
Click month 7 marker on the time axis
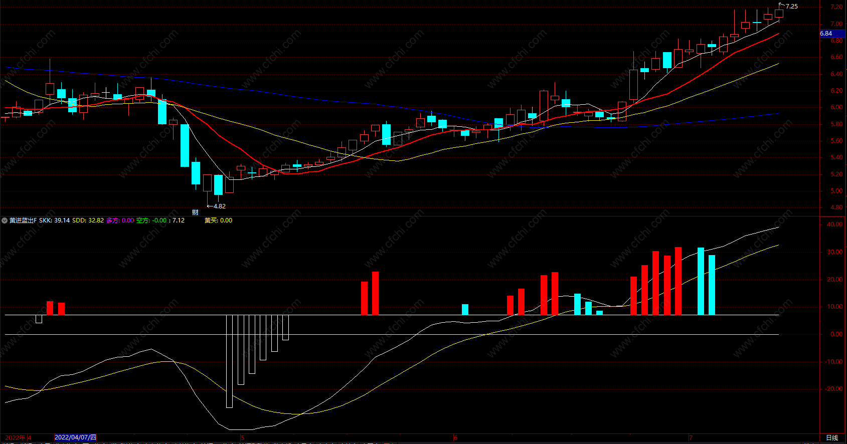tap(691, 437)
